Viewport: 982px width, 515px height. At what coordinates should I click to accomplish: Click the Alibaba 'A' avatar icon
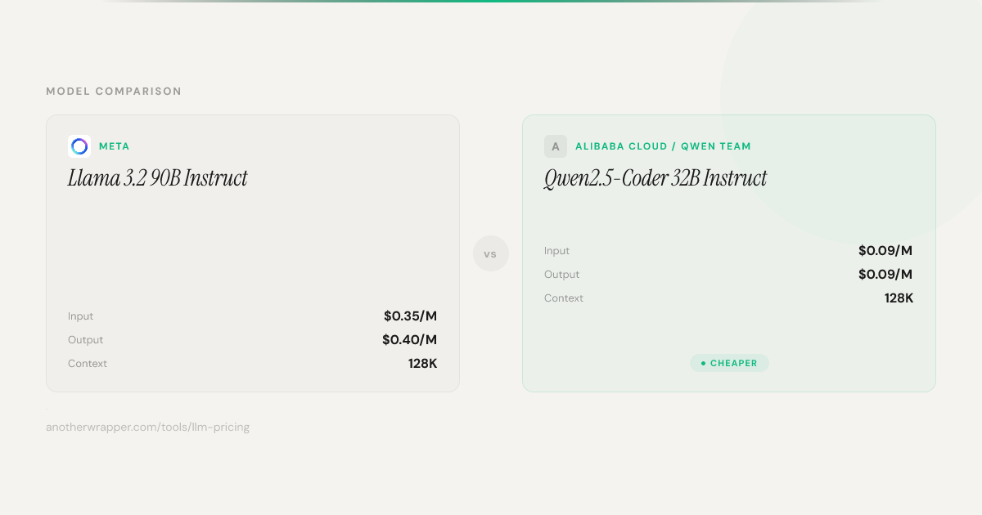(x=556, y=146)
